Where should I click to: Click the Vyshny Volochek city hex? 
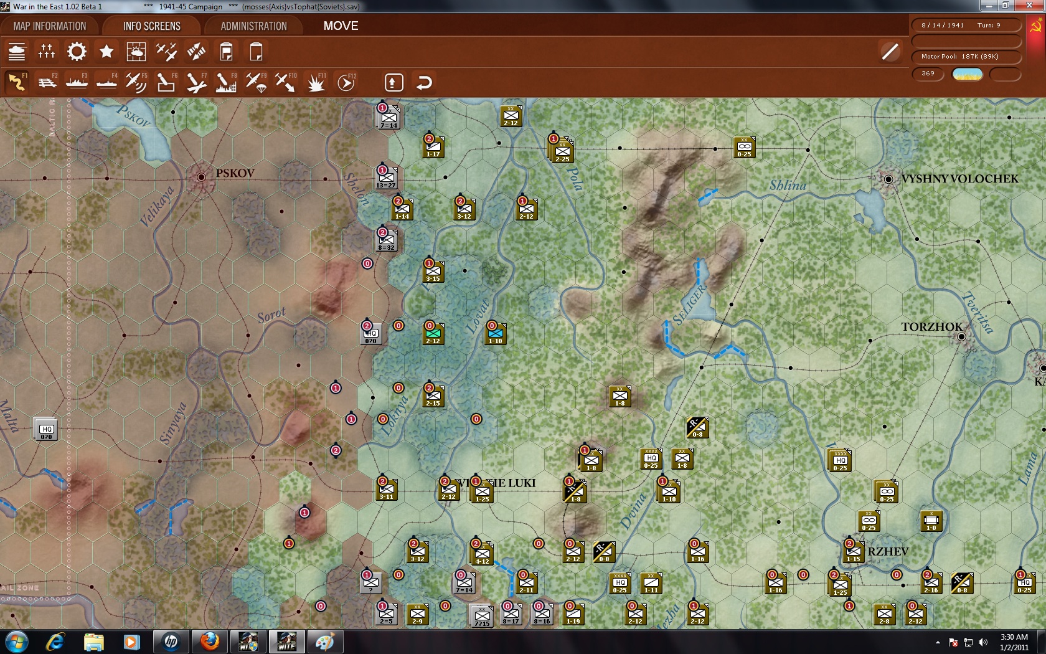[x=888, y=179]
